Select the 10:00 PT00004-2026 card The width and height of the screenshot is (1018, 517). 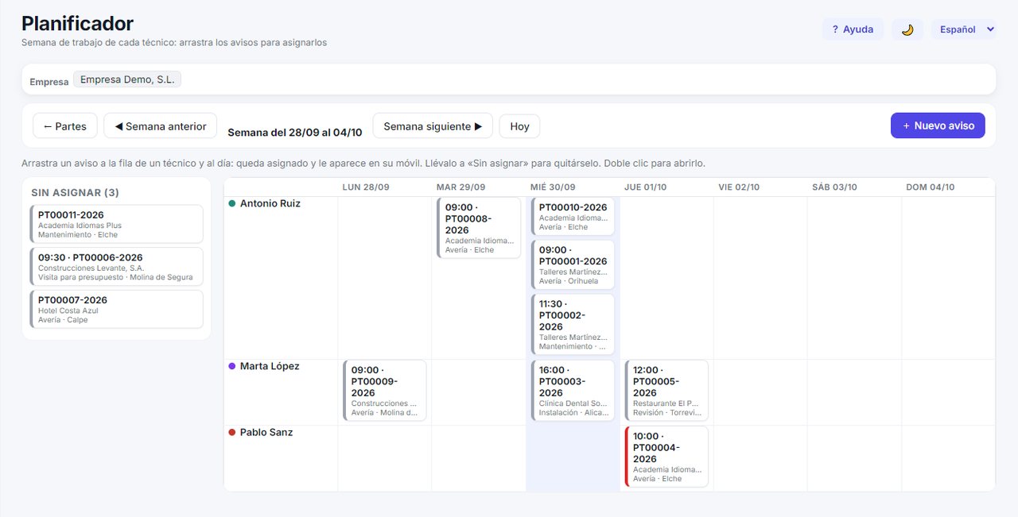click(666, 457)
